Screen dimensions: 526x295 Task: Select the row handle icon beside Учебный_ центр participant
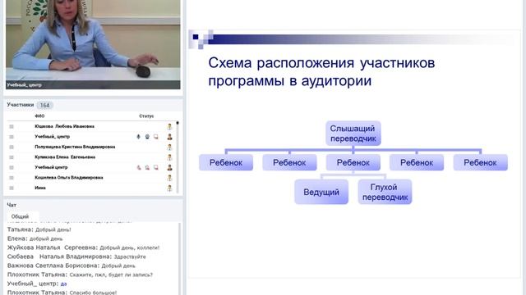click(x=12, y=137)
